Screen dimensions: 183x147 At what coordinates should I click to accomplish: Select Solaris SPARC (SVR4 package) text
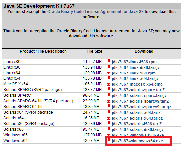point(33,90)
